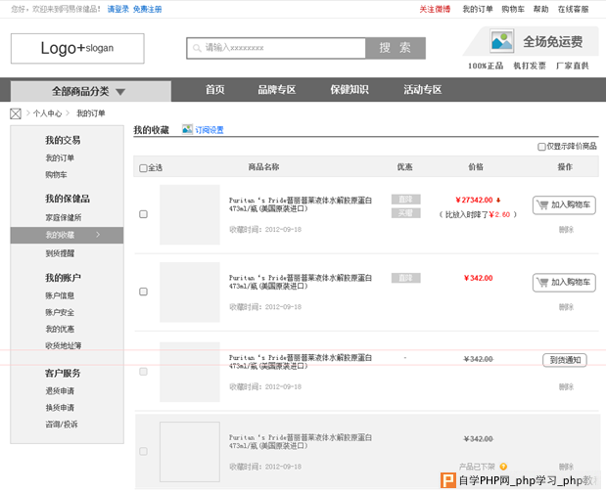This screenshot has width=606, height=494.
Task: Click the 订阅设置 image icon
Action: point(186,129)
